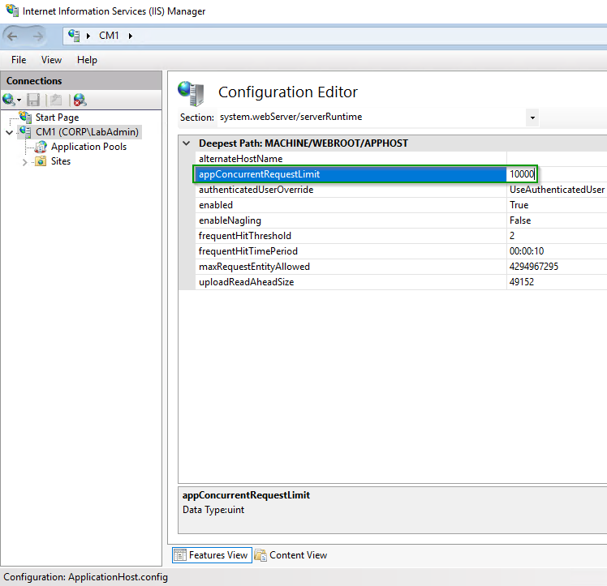
Task: Select Start Page in the tree
Action: (x=57, y=118)
